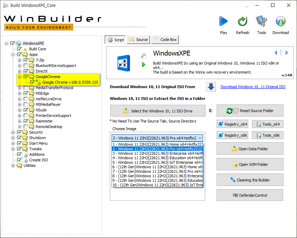Open the Code Box tab
The height and width of the screenshot is (238, 297).
click(165, 40)
